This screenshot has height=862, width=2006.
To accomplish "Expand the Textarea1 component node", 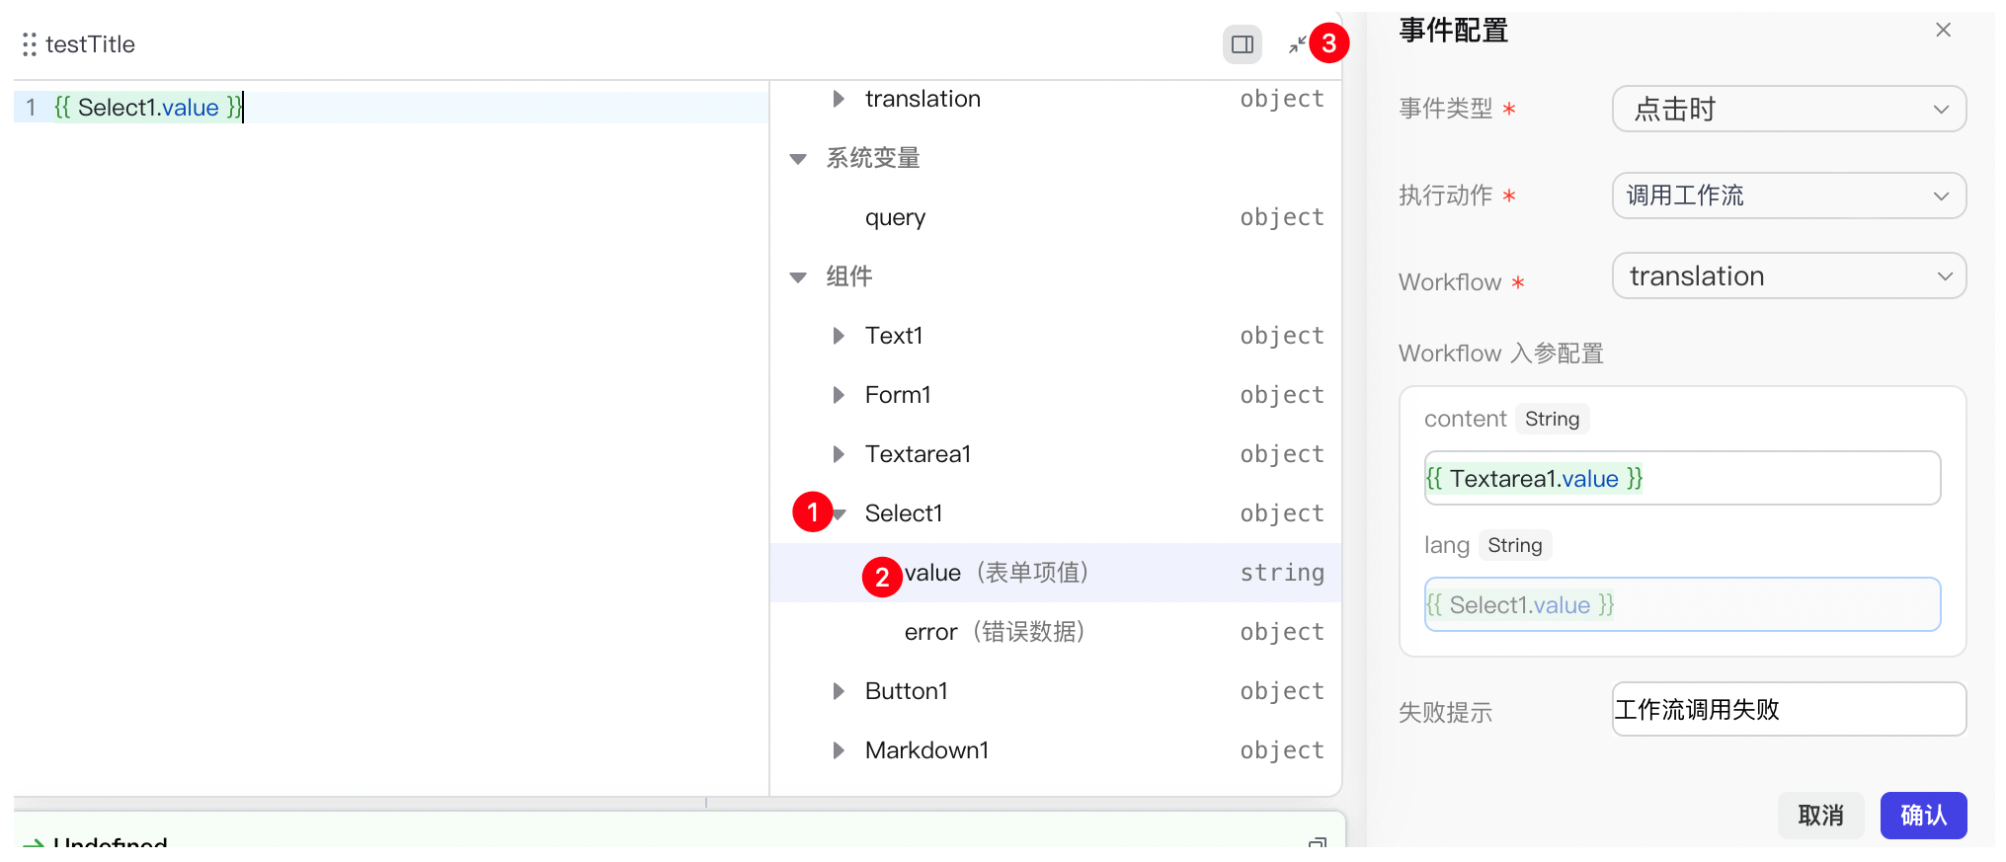I will tap(839, 454).
